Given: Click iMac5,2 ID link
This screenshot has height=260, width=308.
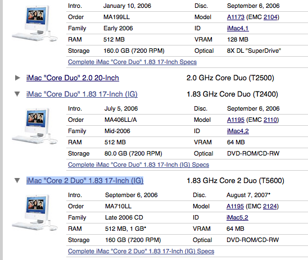Looking at the screenshot, I should [x=237, y=218].
